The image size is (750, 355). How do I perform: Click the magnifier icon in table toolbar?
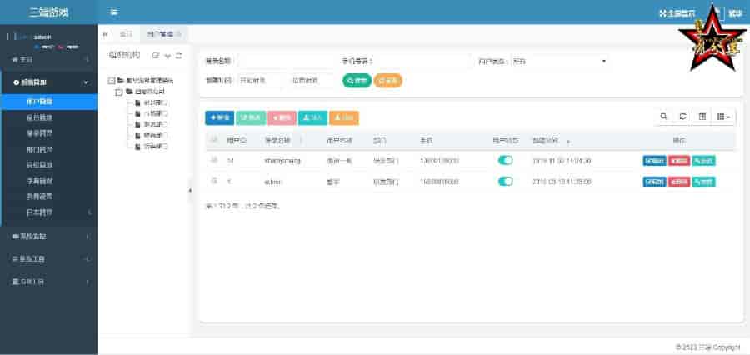[663, 117]
